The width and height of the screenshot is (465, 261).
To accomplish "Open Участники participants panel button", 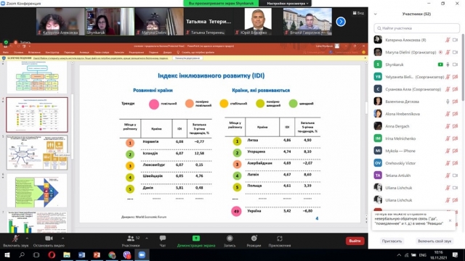I will [131, 241].
